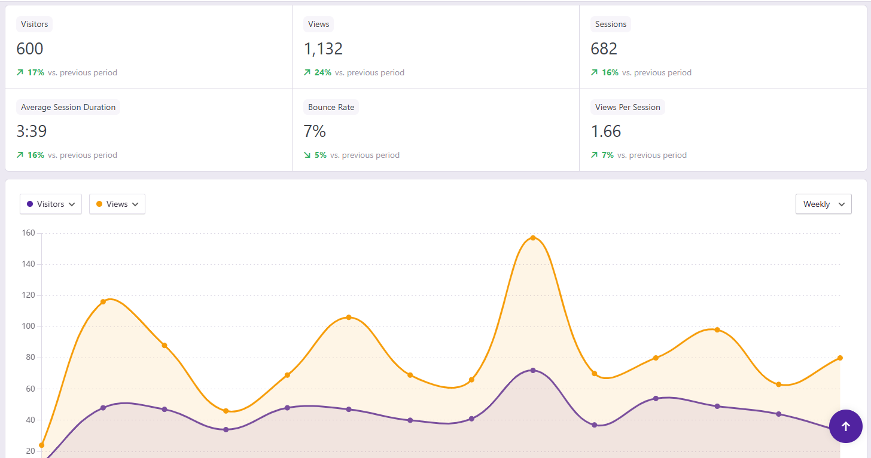
Task: Open the Visitors series dropdown
Action: (x=51, y=204)
